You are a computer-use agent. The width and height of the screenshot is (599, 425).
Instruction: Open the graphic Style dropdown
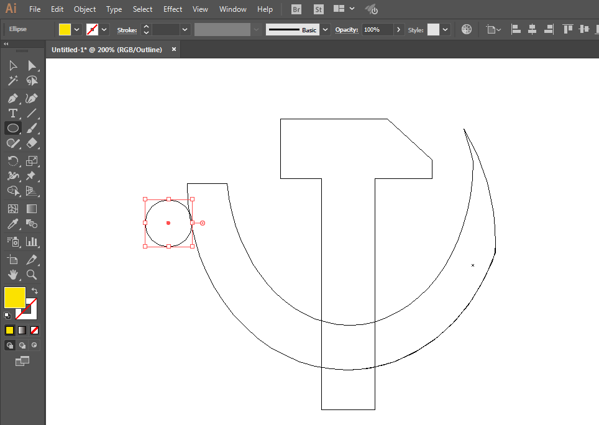pyautogui.click(x=445, y=30)
